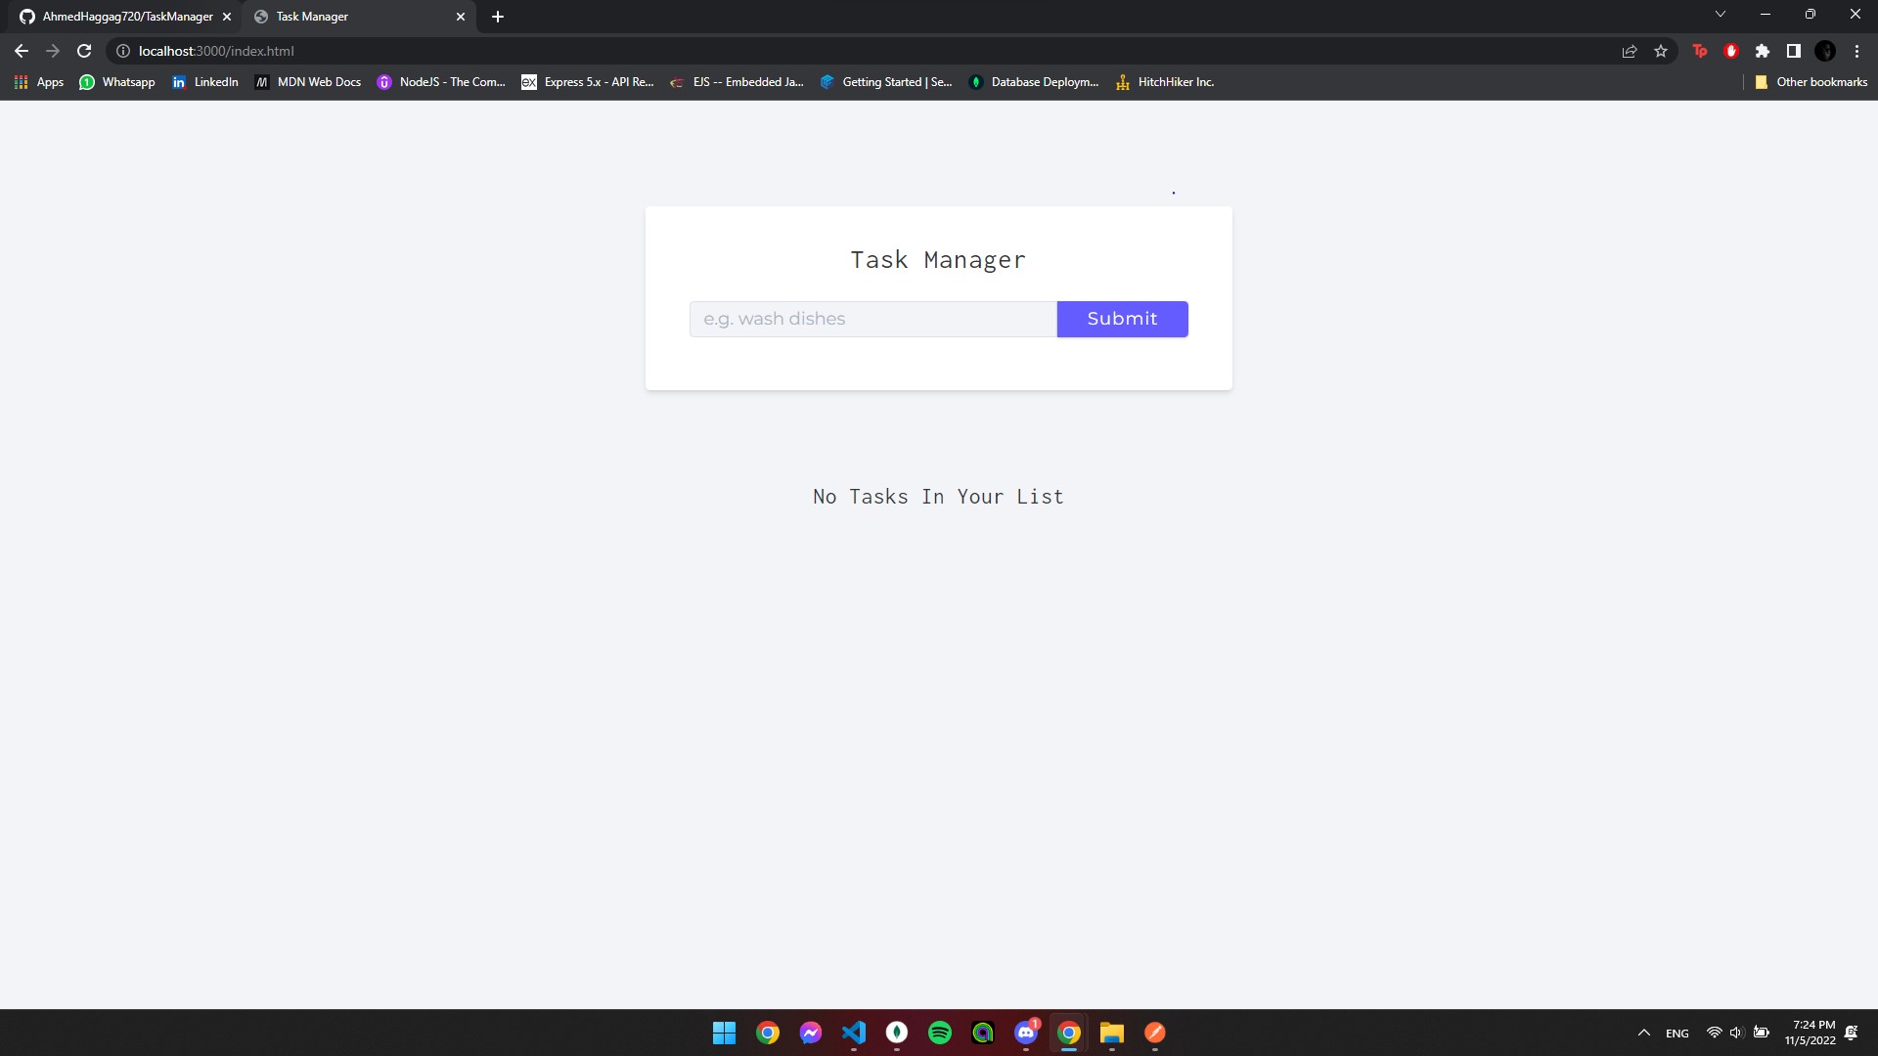Open the Apps bookmark

coord(39,82)
